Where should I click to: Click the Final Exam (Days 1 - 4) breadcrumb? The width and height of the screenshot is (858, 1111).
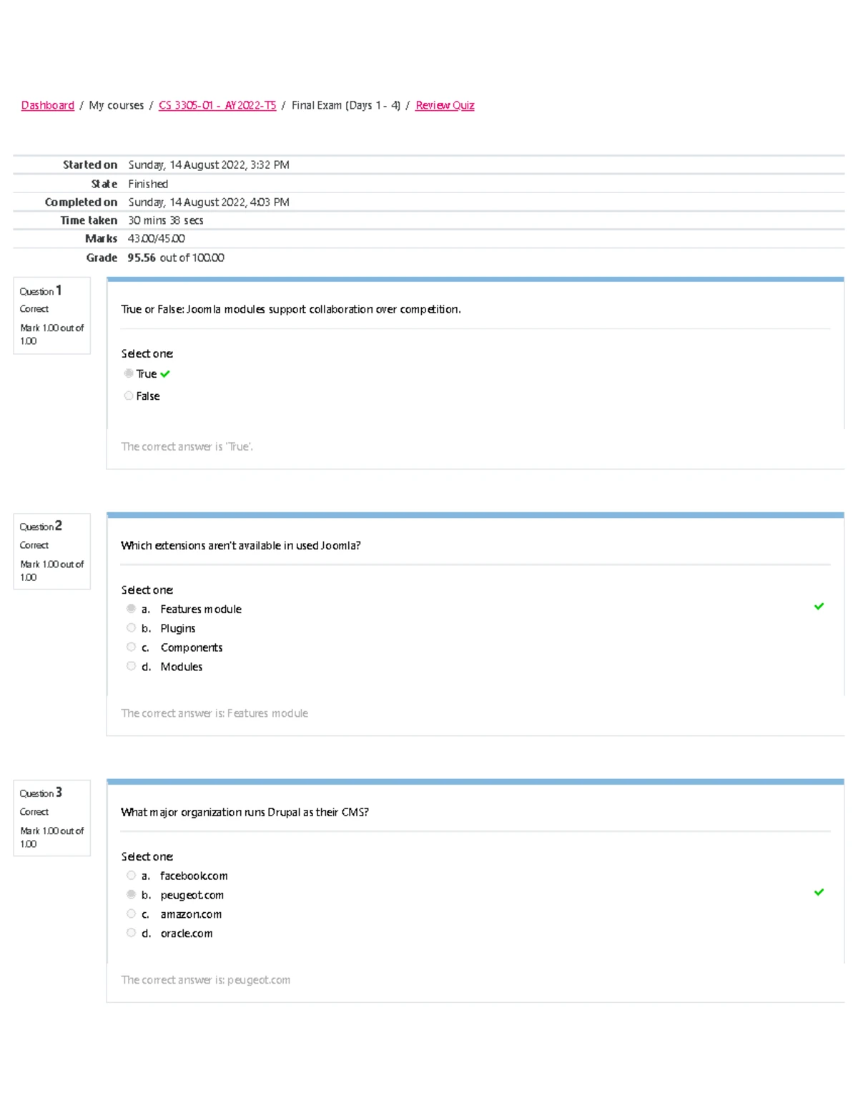pyautogui.click(x=345, y=105)
